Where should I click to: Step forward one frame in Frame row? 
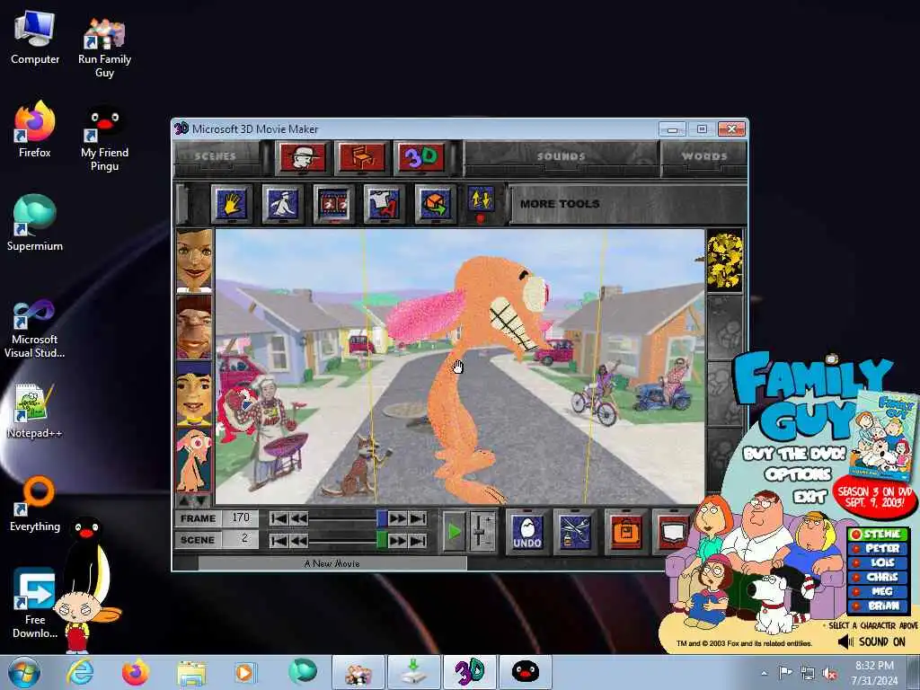[x=398, y=518]
